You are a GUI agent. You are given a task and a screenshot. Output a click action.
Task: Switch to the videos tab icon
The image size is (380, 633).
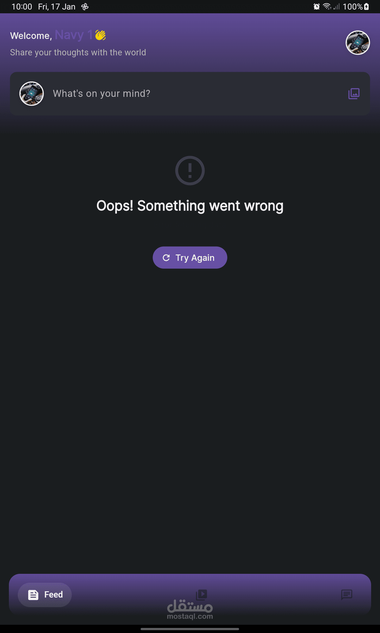tap(201, 595)
